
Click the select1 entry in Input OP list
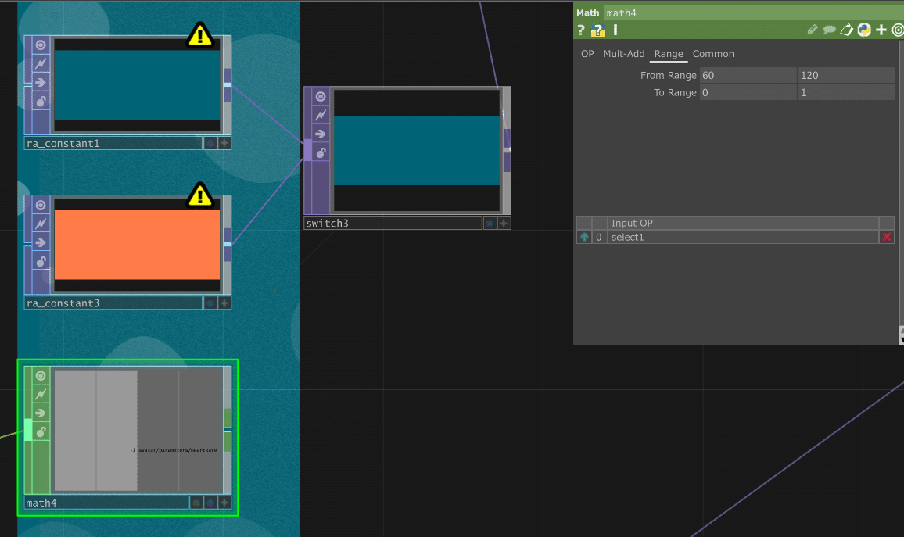[x=743, y=237]
